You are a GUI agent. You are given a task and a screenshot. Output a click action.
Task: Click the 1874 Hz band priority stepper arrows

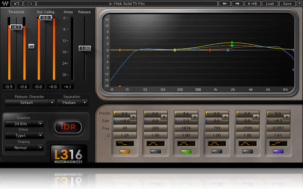pyautogui.click(x=195, y=117)
